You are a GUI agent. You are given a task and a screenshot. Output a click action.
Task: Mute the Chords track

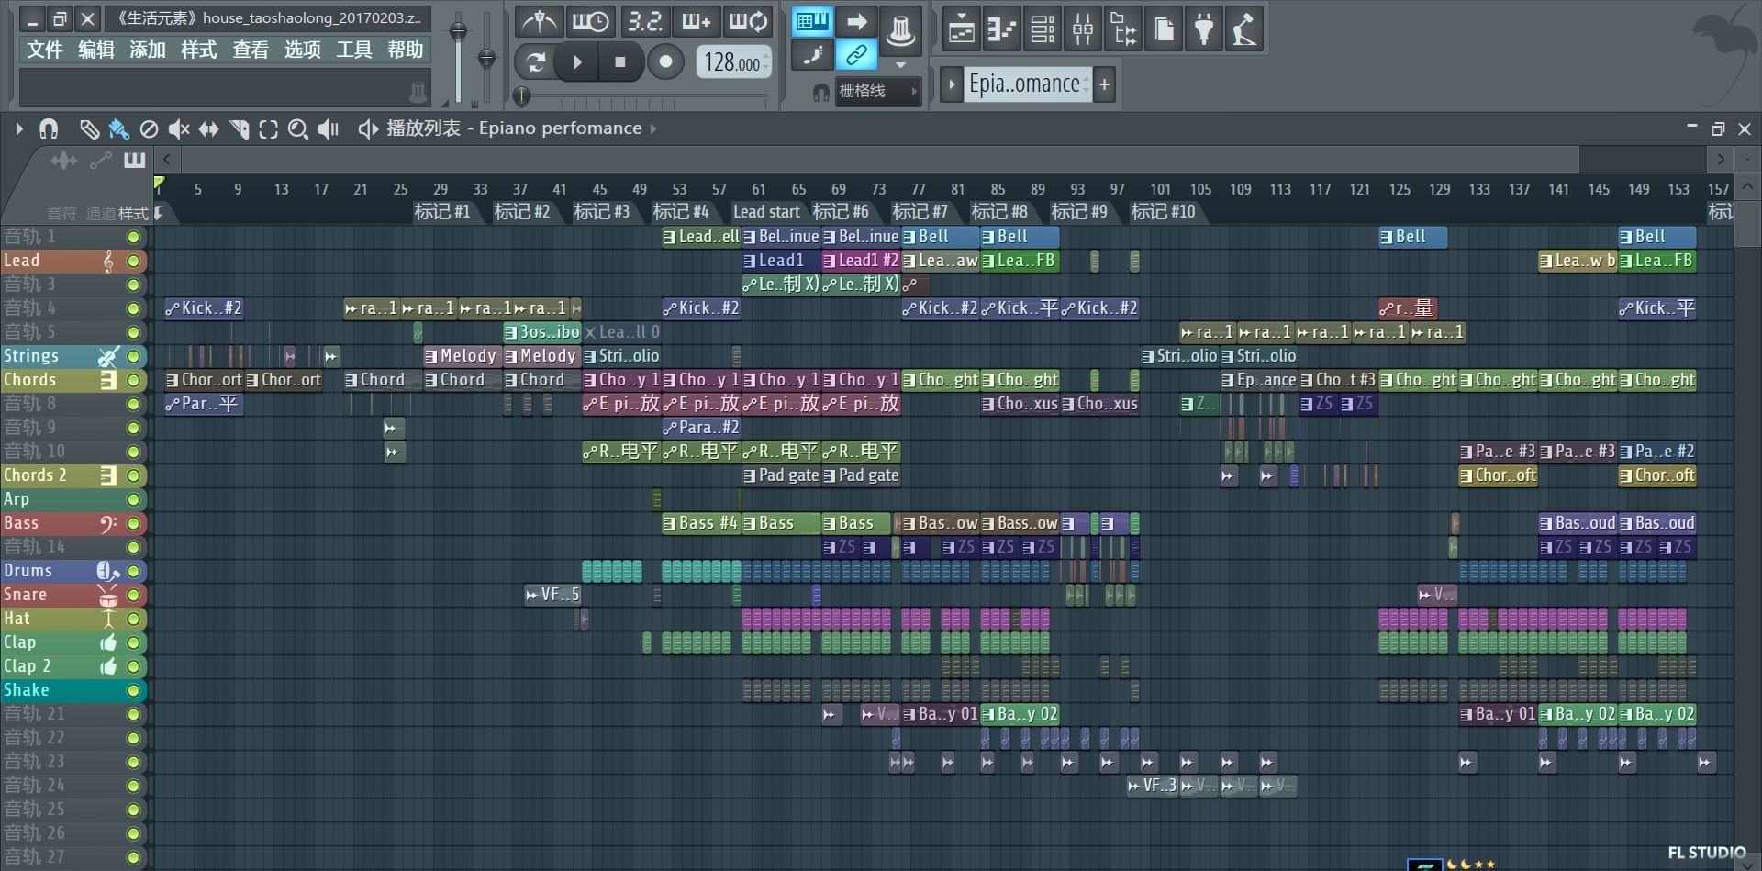coord(134,380)
